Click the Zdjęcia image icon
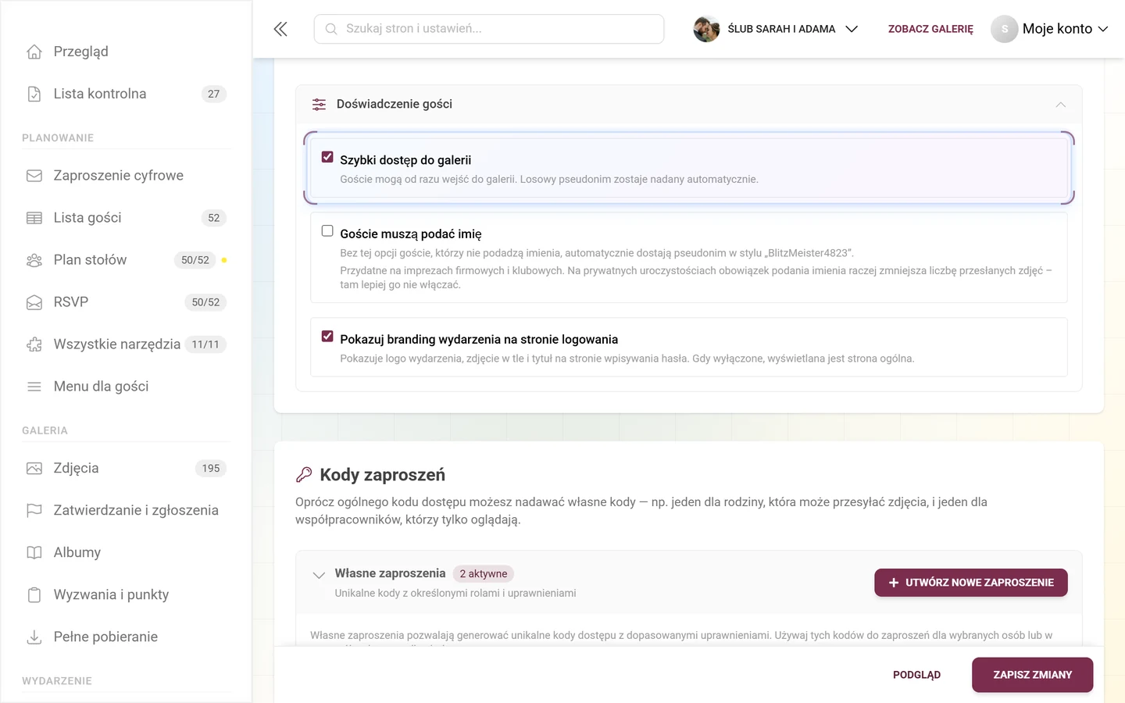This screenshot has width=1125, height=703. click(x=34, y=469)
